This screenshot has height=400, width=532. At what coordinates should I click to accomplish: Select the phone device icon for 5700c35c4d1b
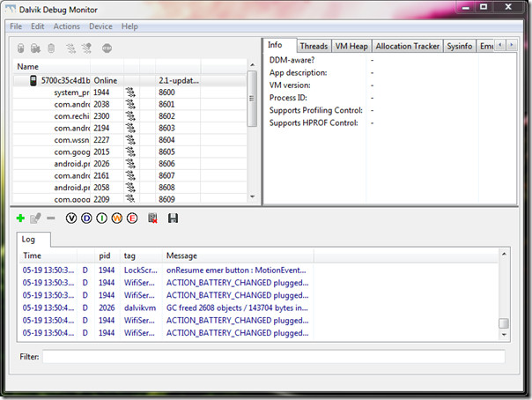pyautogui.click(x=33, y=80)
